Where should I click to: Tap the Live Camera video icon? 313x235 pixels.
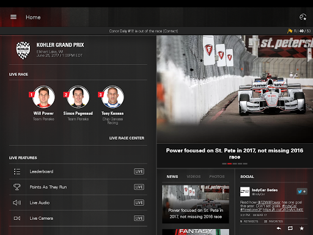17,218
